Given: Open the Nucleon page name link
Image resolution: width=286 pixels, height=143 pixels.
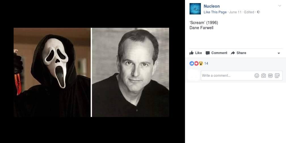Looking at the screenshot, I should click(212, 6).
